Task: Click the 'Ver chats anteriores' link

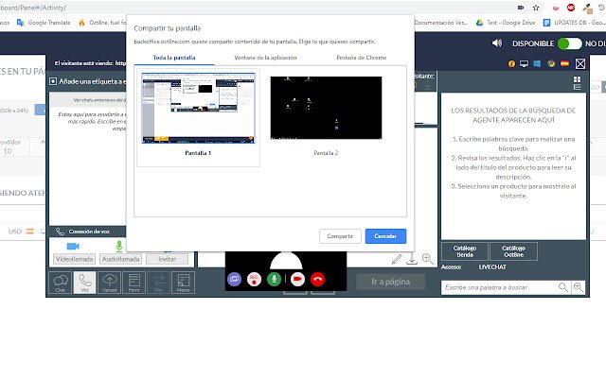Action: point(99,100)
